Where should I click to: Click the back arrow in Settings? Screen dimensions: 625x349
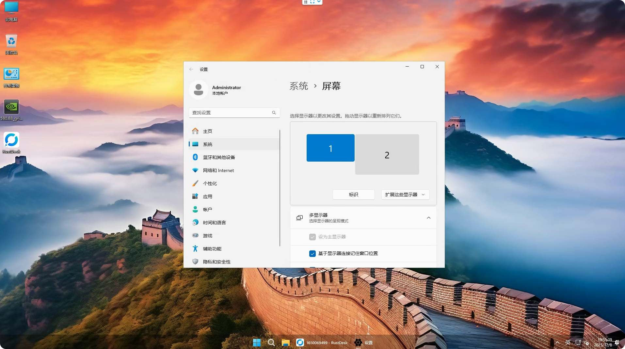point(191,69)
